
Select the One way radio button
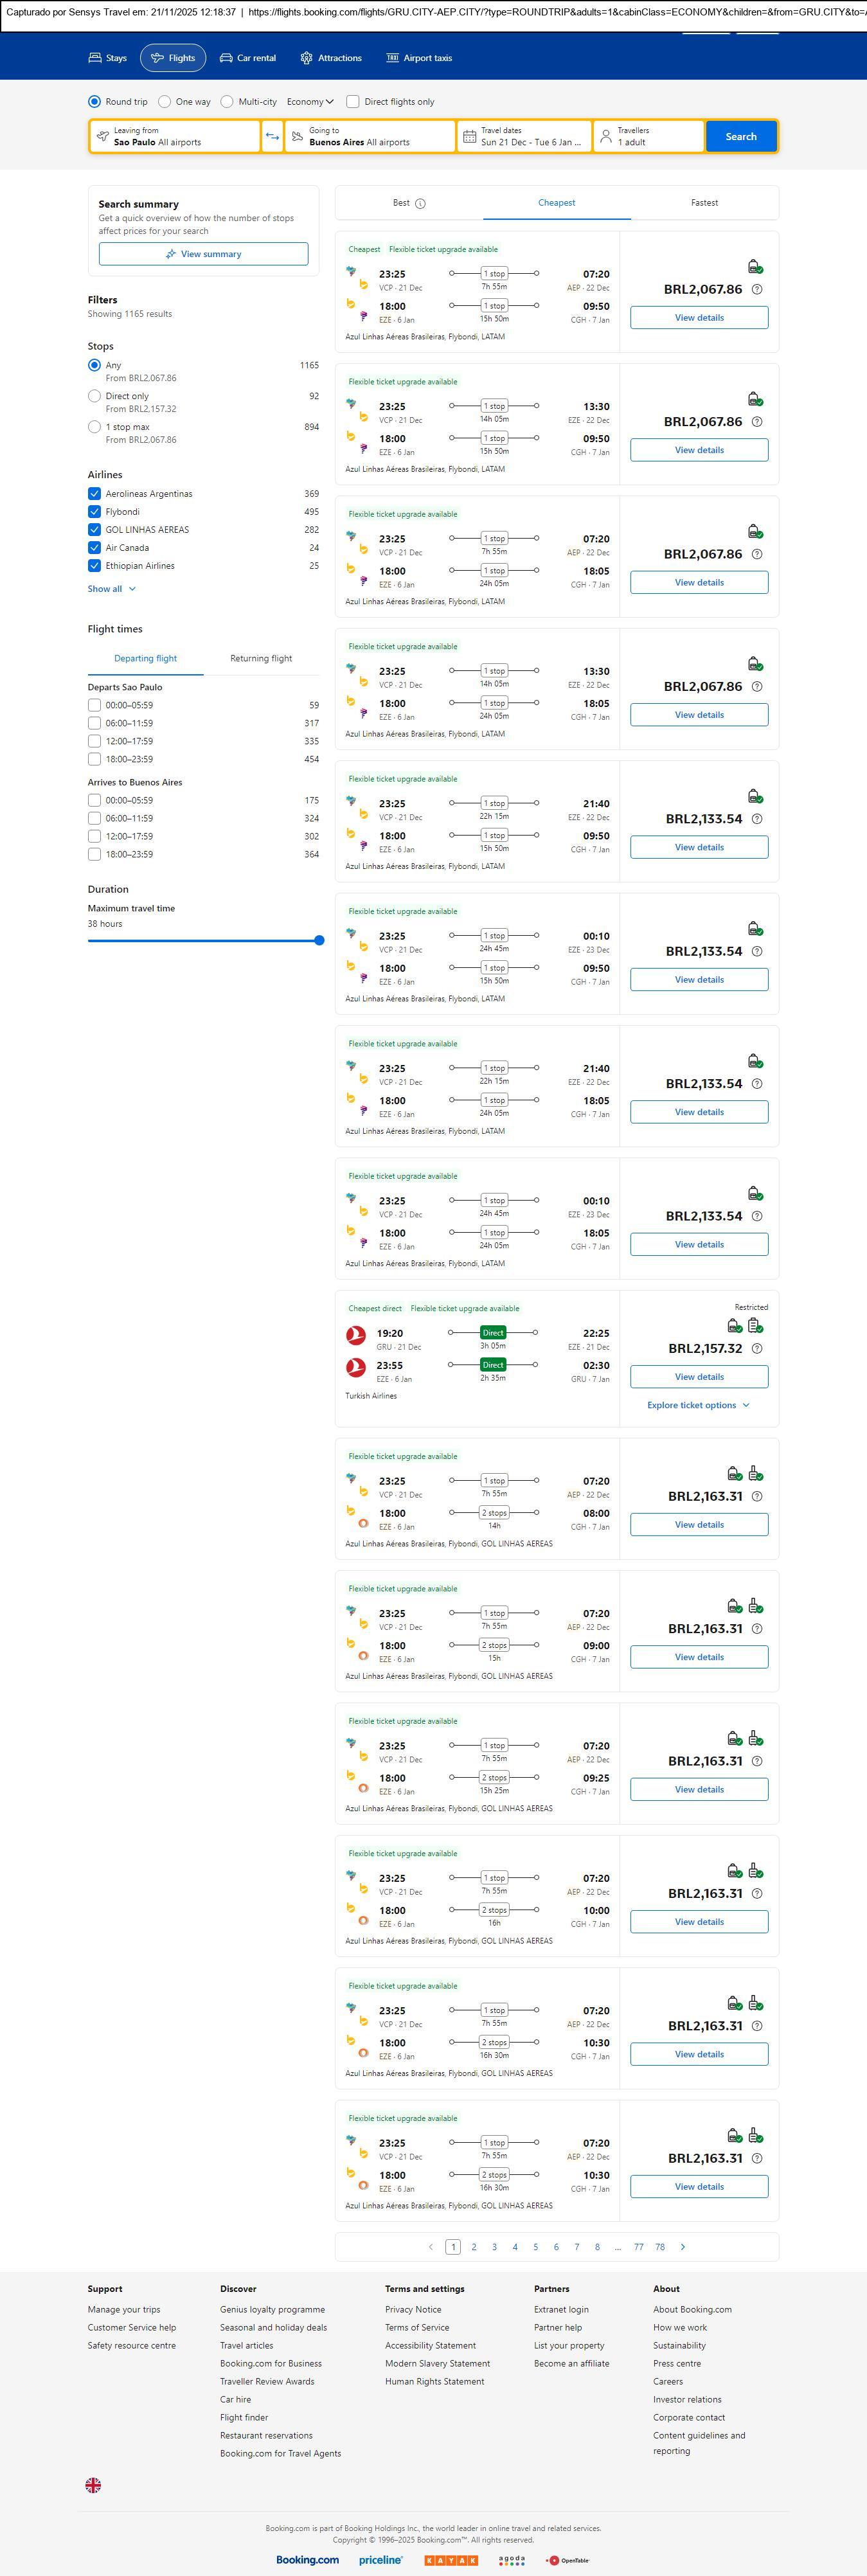(x=165, y=101)
